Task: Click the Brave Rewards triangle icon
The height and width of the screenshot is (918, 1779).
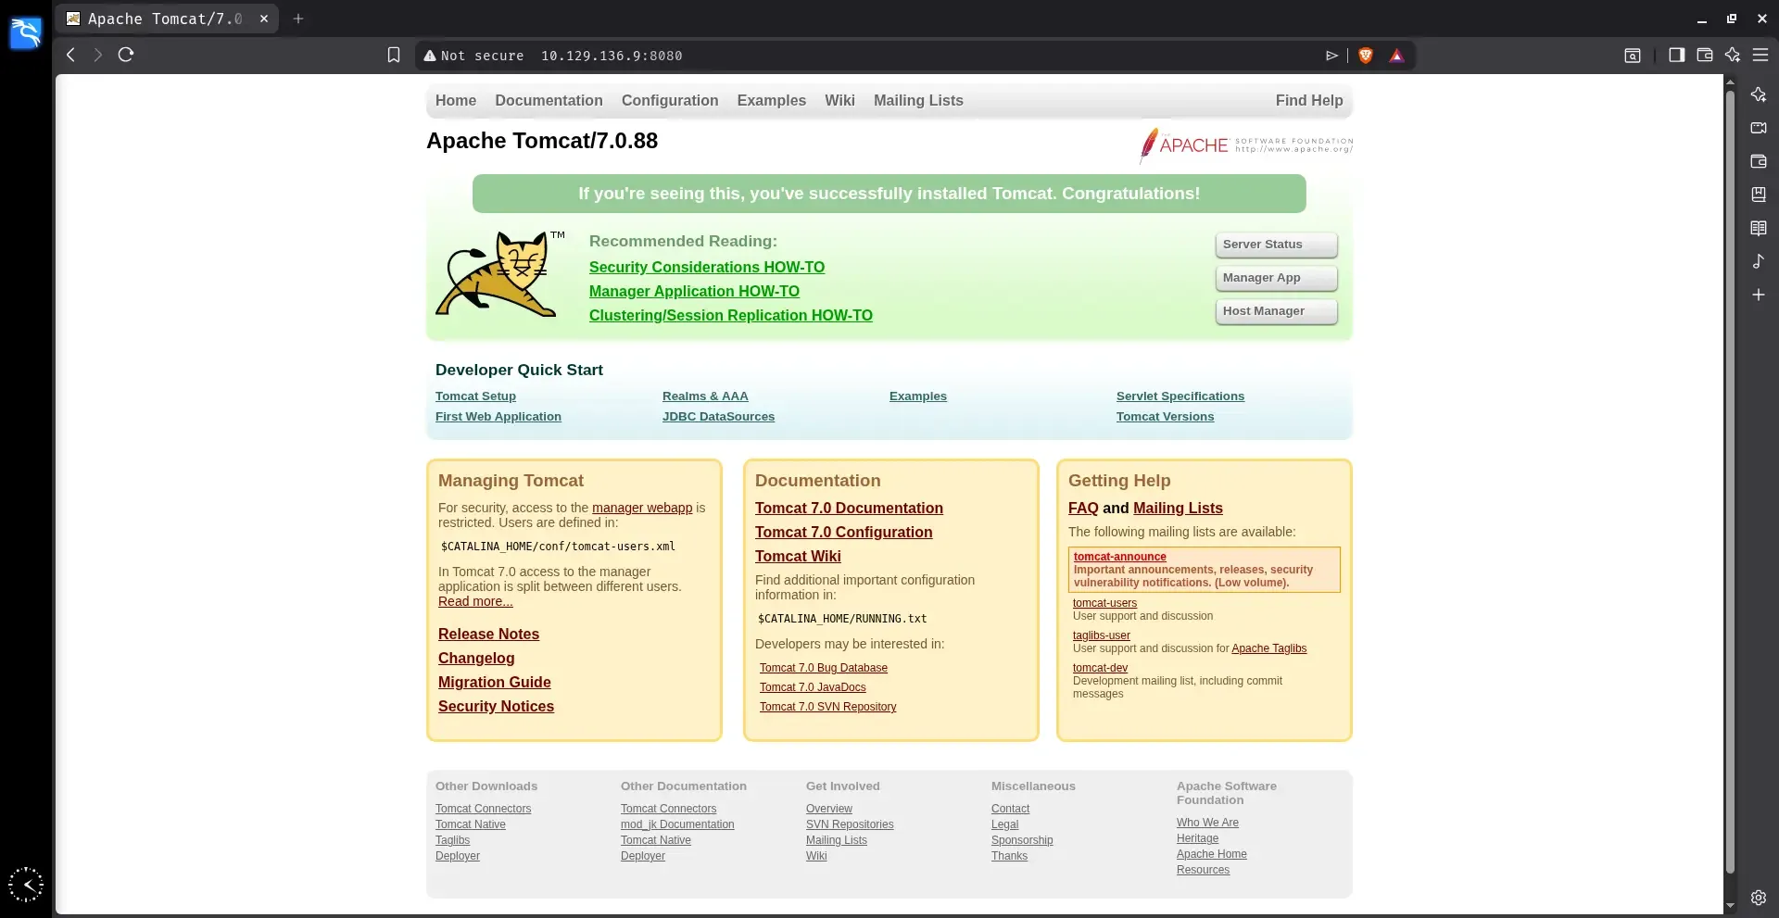Action: coord(1396,56)
